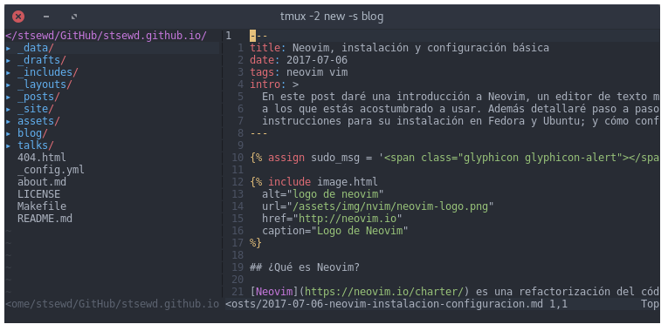Click the url path neovim-logo.png string
The height and width of the screenshot is (331, 668).
tap(390, 206)
